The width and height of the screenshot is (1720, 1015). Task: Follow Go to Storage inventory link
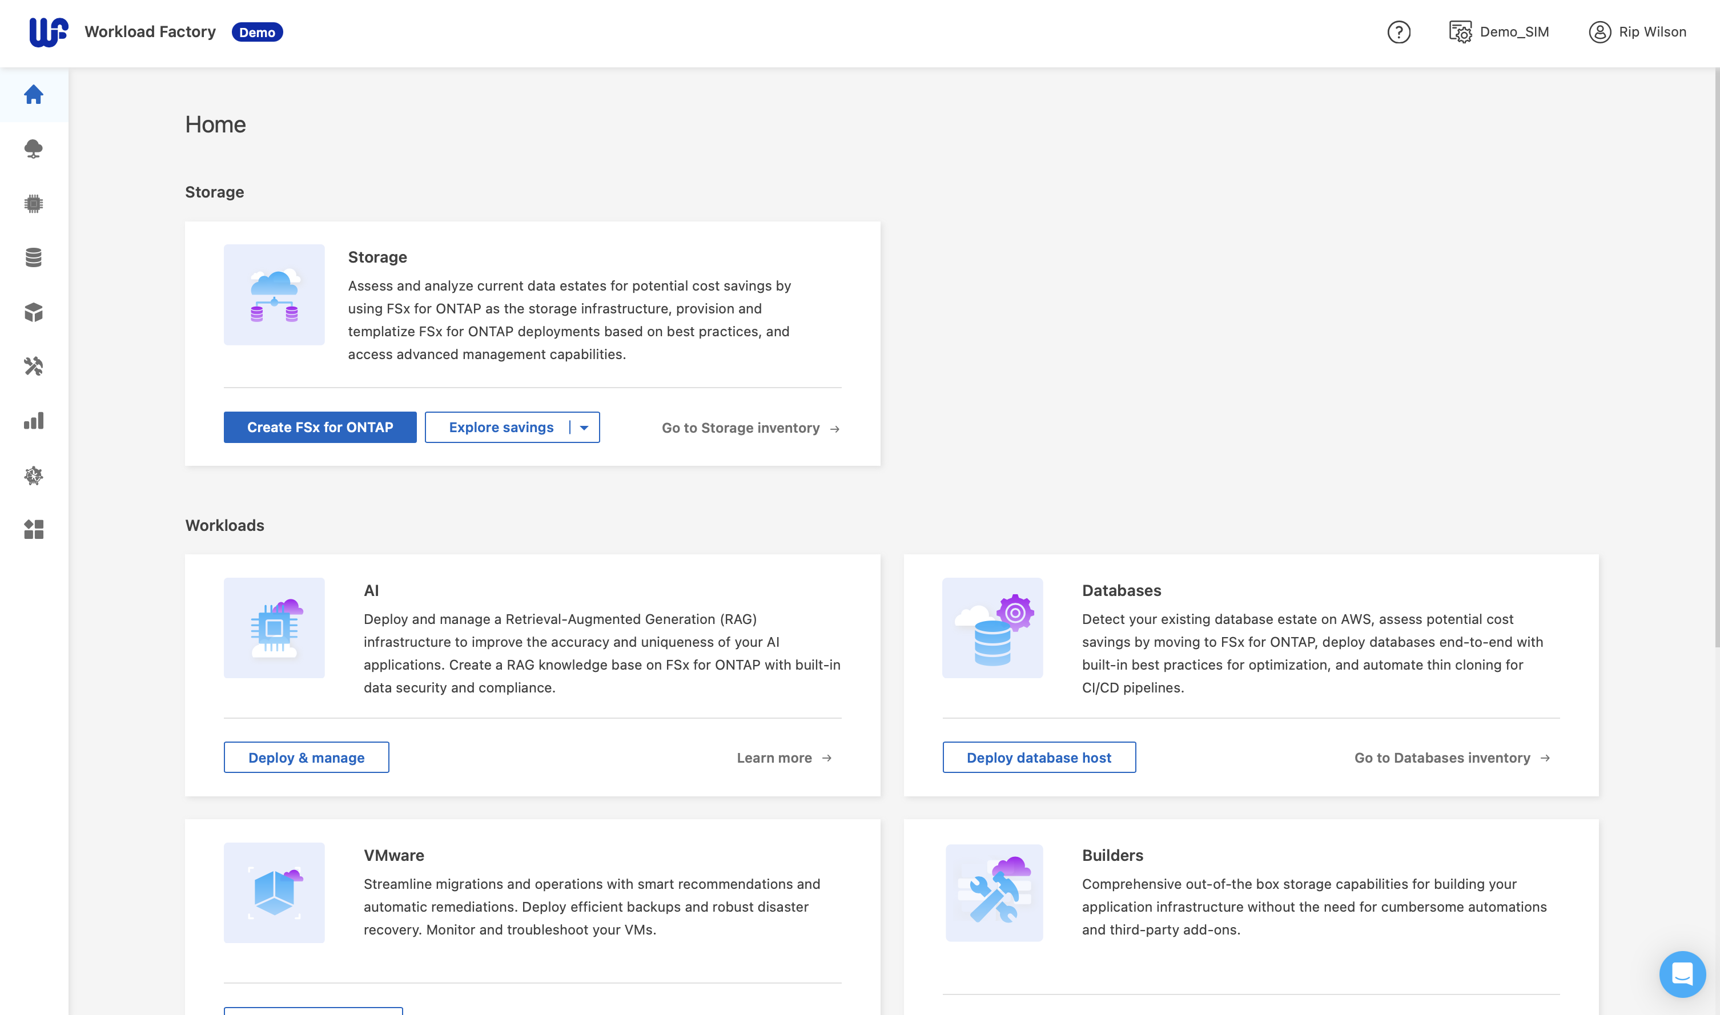pyautogui.click(x=750, y=428)
